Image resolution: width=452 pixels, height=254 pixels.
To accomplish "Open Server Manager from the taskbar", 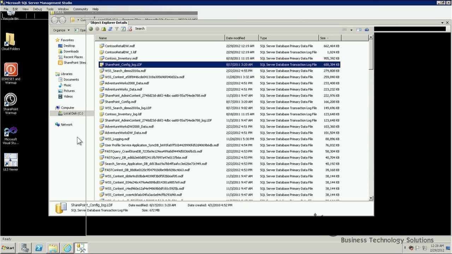I will [25, 248].
